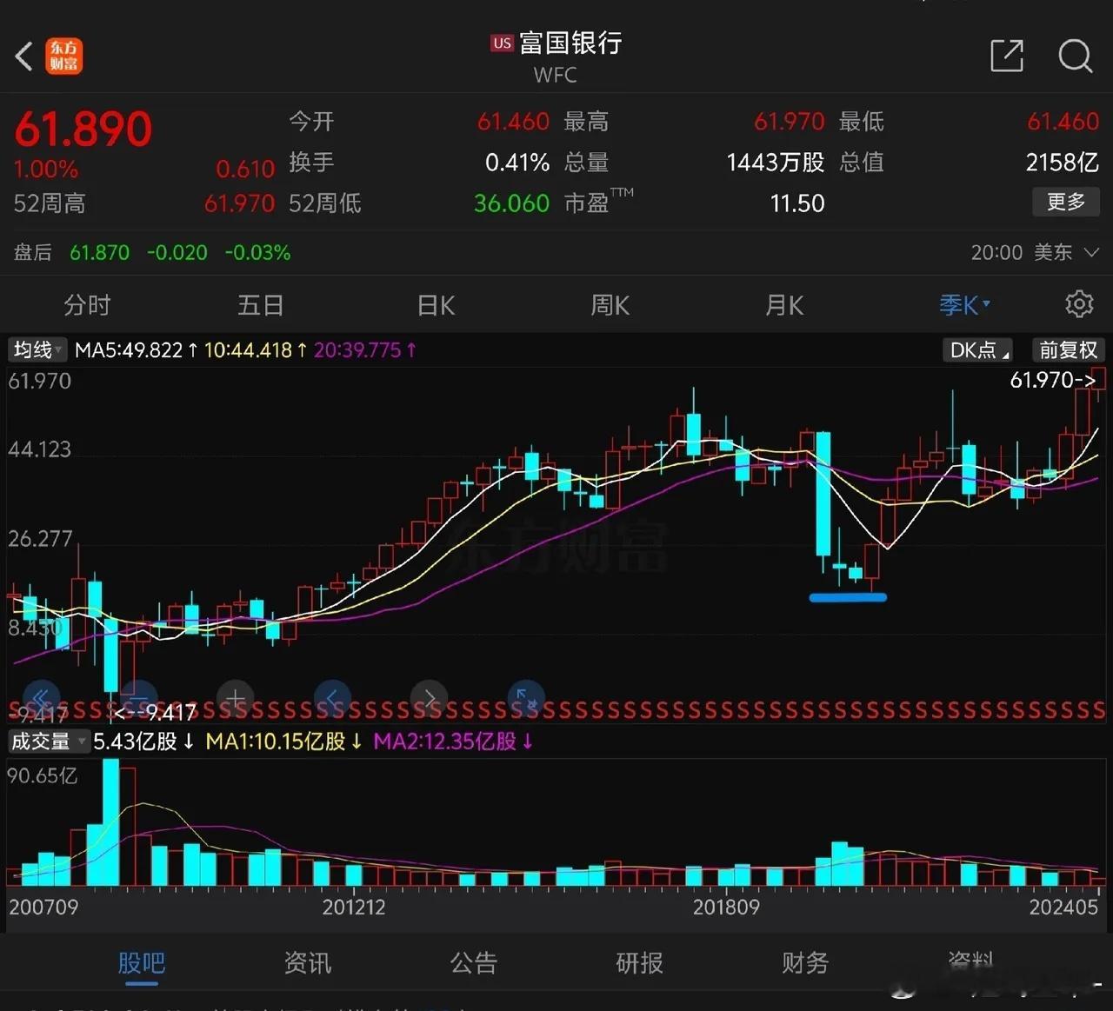Open the 财务 financials section

tap(804, 963)
